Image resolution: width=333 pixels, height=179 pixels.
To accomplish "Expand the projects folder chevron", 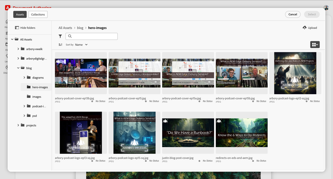I will click(x=18, y=125).
